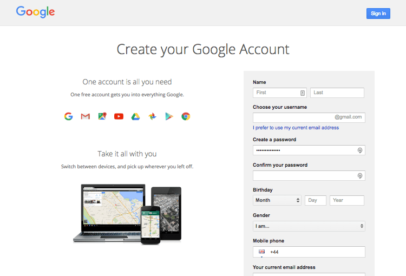Click into the Confirm your password field
406x276 pixels.
[x=309, y=175]
